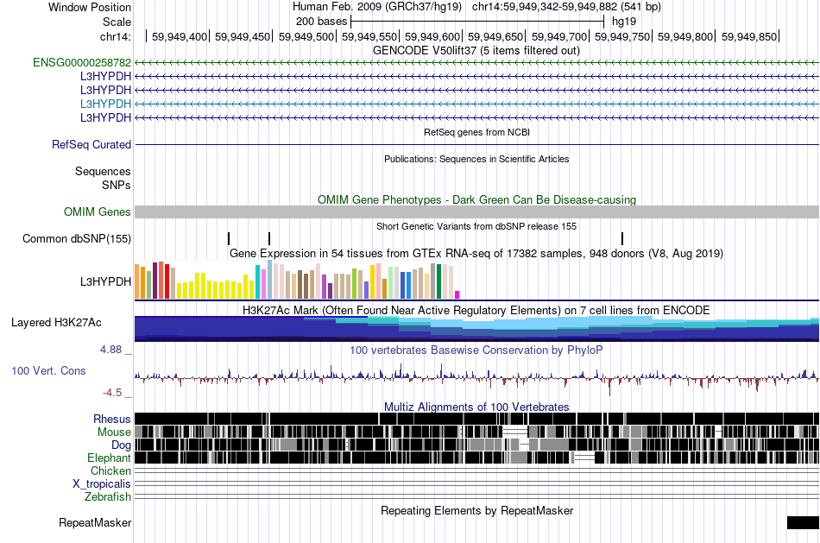The height and width of the screenshot is (543, 820).
Task: Click the gray OMIM Genes bar
Action: click(x=476, y=212)
